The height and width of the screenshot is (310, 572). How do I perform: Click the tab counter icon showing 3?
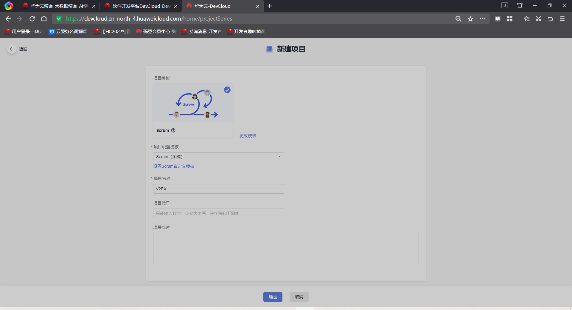click(x=505, y=5)
